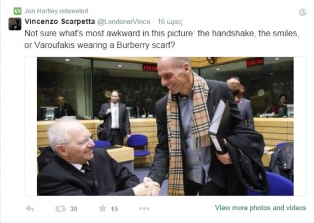
Task: Click the globe icon at top right
Action: (x=302, y=12)
